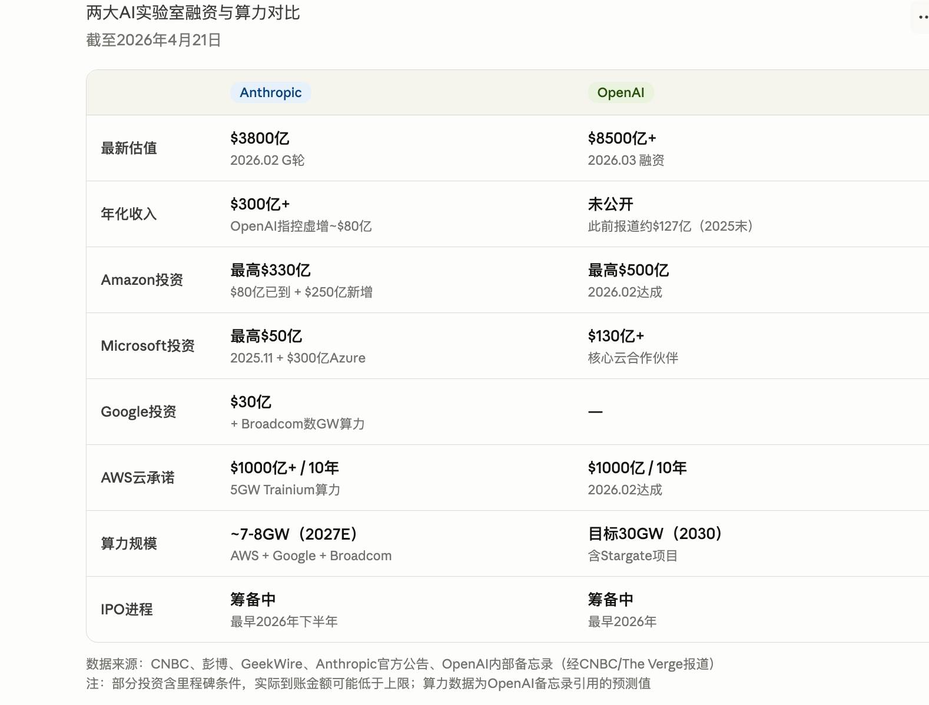Select the note 此前报道约$127亿（2025末）
The image size is (929, 705).
click(671, 226)
